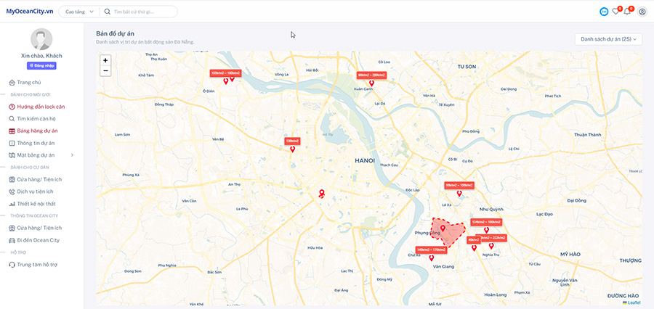Expand the Danh sách dự án (25) dropdown
Screen dimensions: 654x309
[608, 39]
